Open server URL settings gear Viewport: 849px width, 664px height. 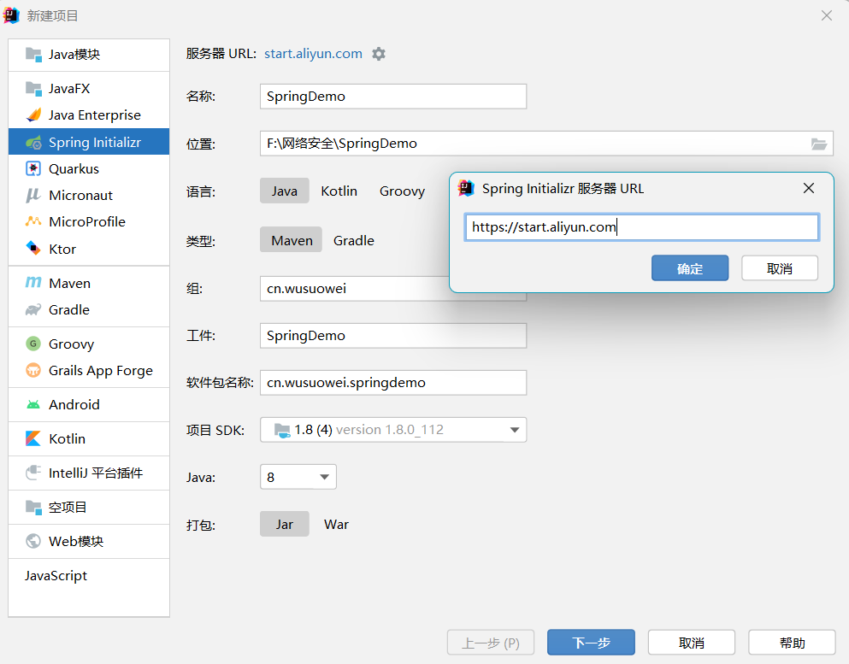click(379, 54)
